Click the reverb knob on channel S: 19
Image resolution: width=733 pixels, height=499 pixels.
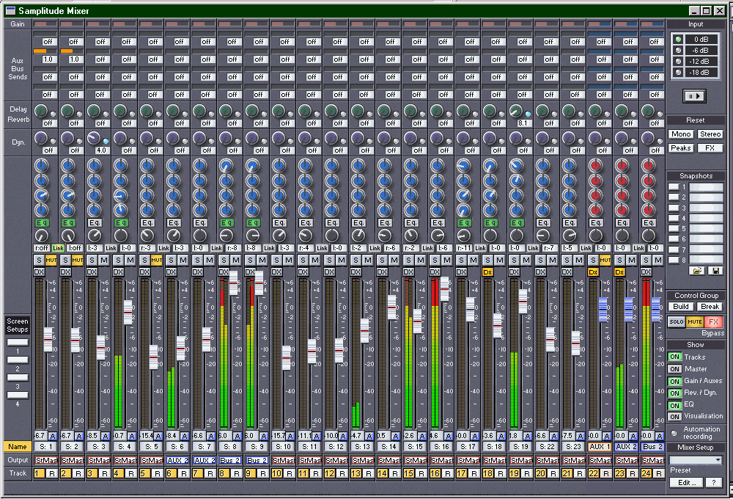pyautogui.click(x=515, y=111)
